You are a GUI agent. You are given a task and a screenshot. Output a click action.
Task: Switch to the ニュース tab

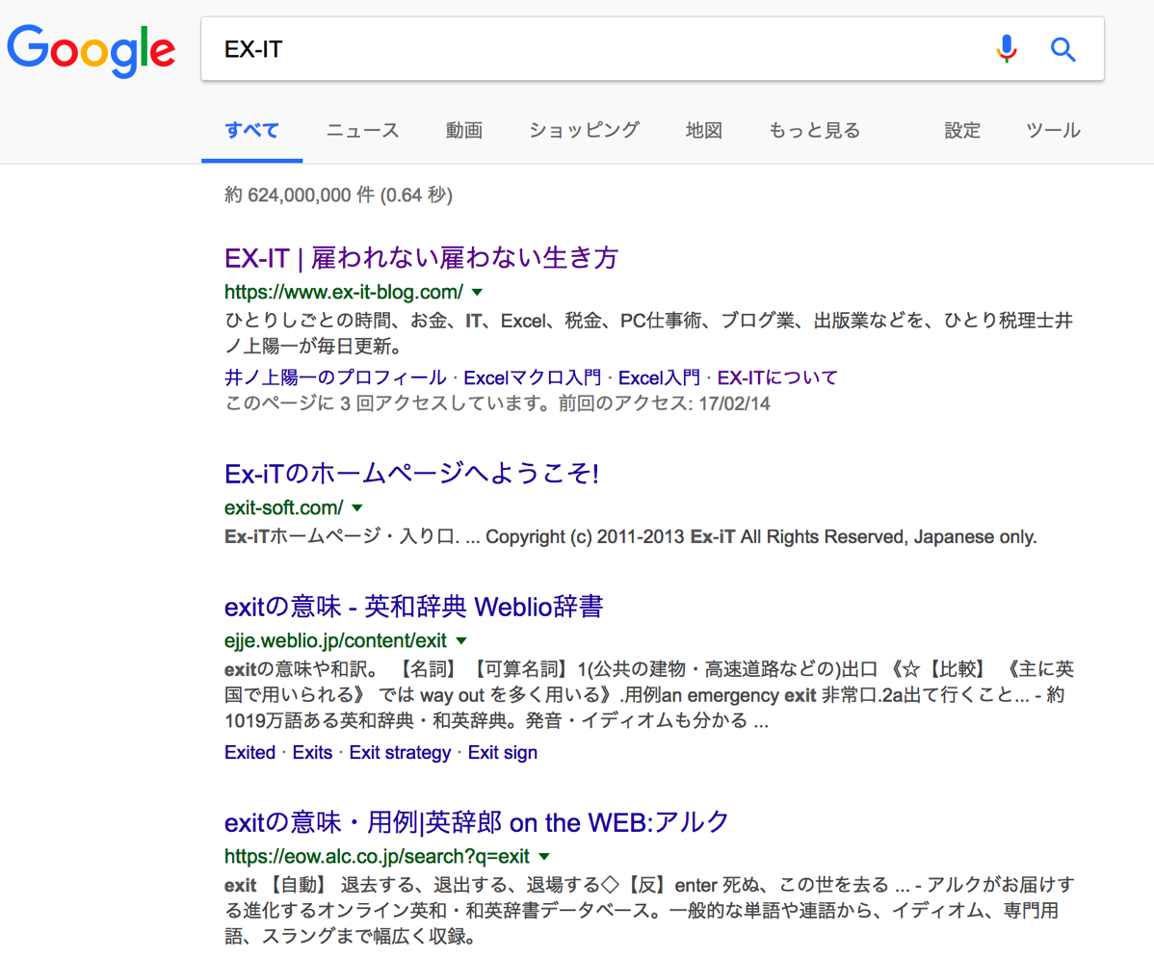click(x=362, y=131)
